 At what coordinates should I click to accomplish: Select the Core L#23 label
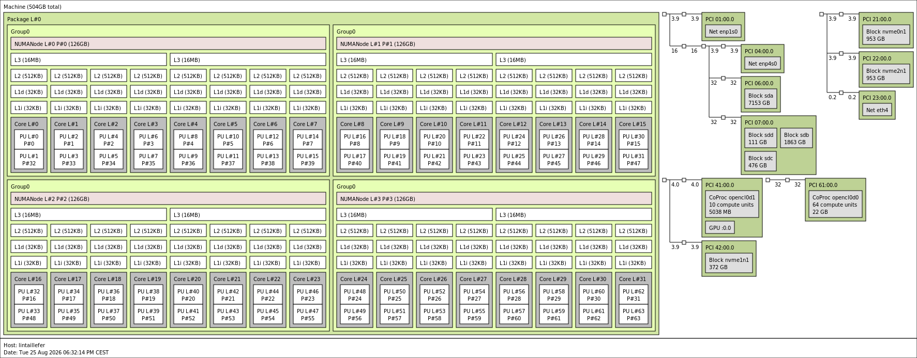click(x=307, y=279)
